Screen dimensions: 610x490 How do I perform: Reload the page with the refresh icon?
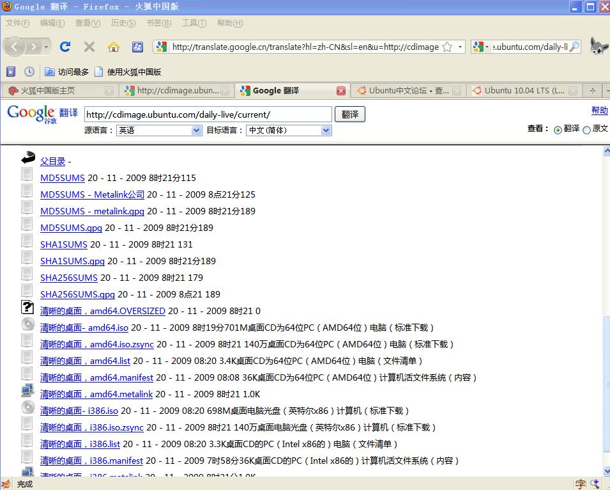click(x=65, y=47)
